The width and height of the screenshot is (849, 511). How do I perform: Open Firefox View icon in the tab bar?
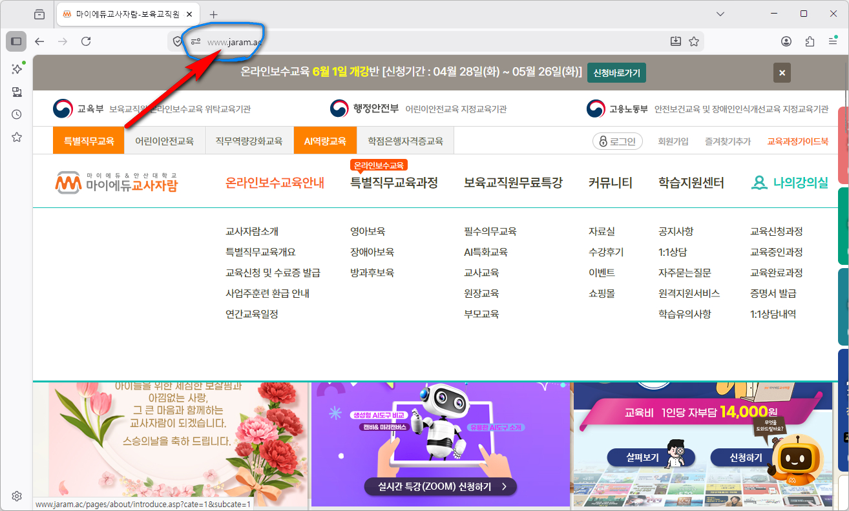click(x=40, y=14)
